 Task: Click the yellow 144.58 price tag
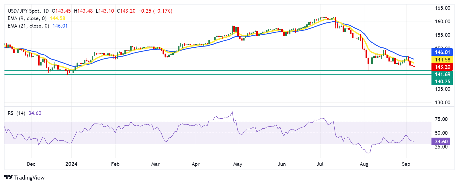point(442,59)
